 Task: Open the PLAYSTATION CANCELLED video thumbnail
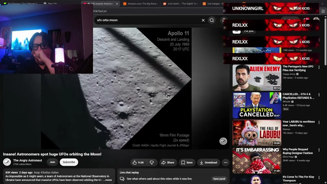(257, 105)
